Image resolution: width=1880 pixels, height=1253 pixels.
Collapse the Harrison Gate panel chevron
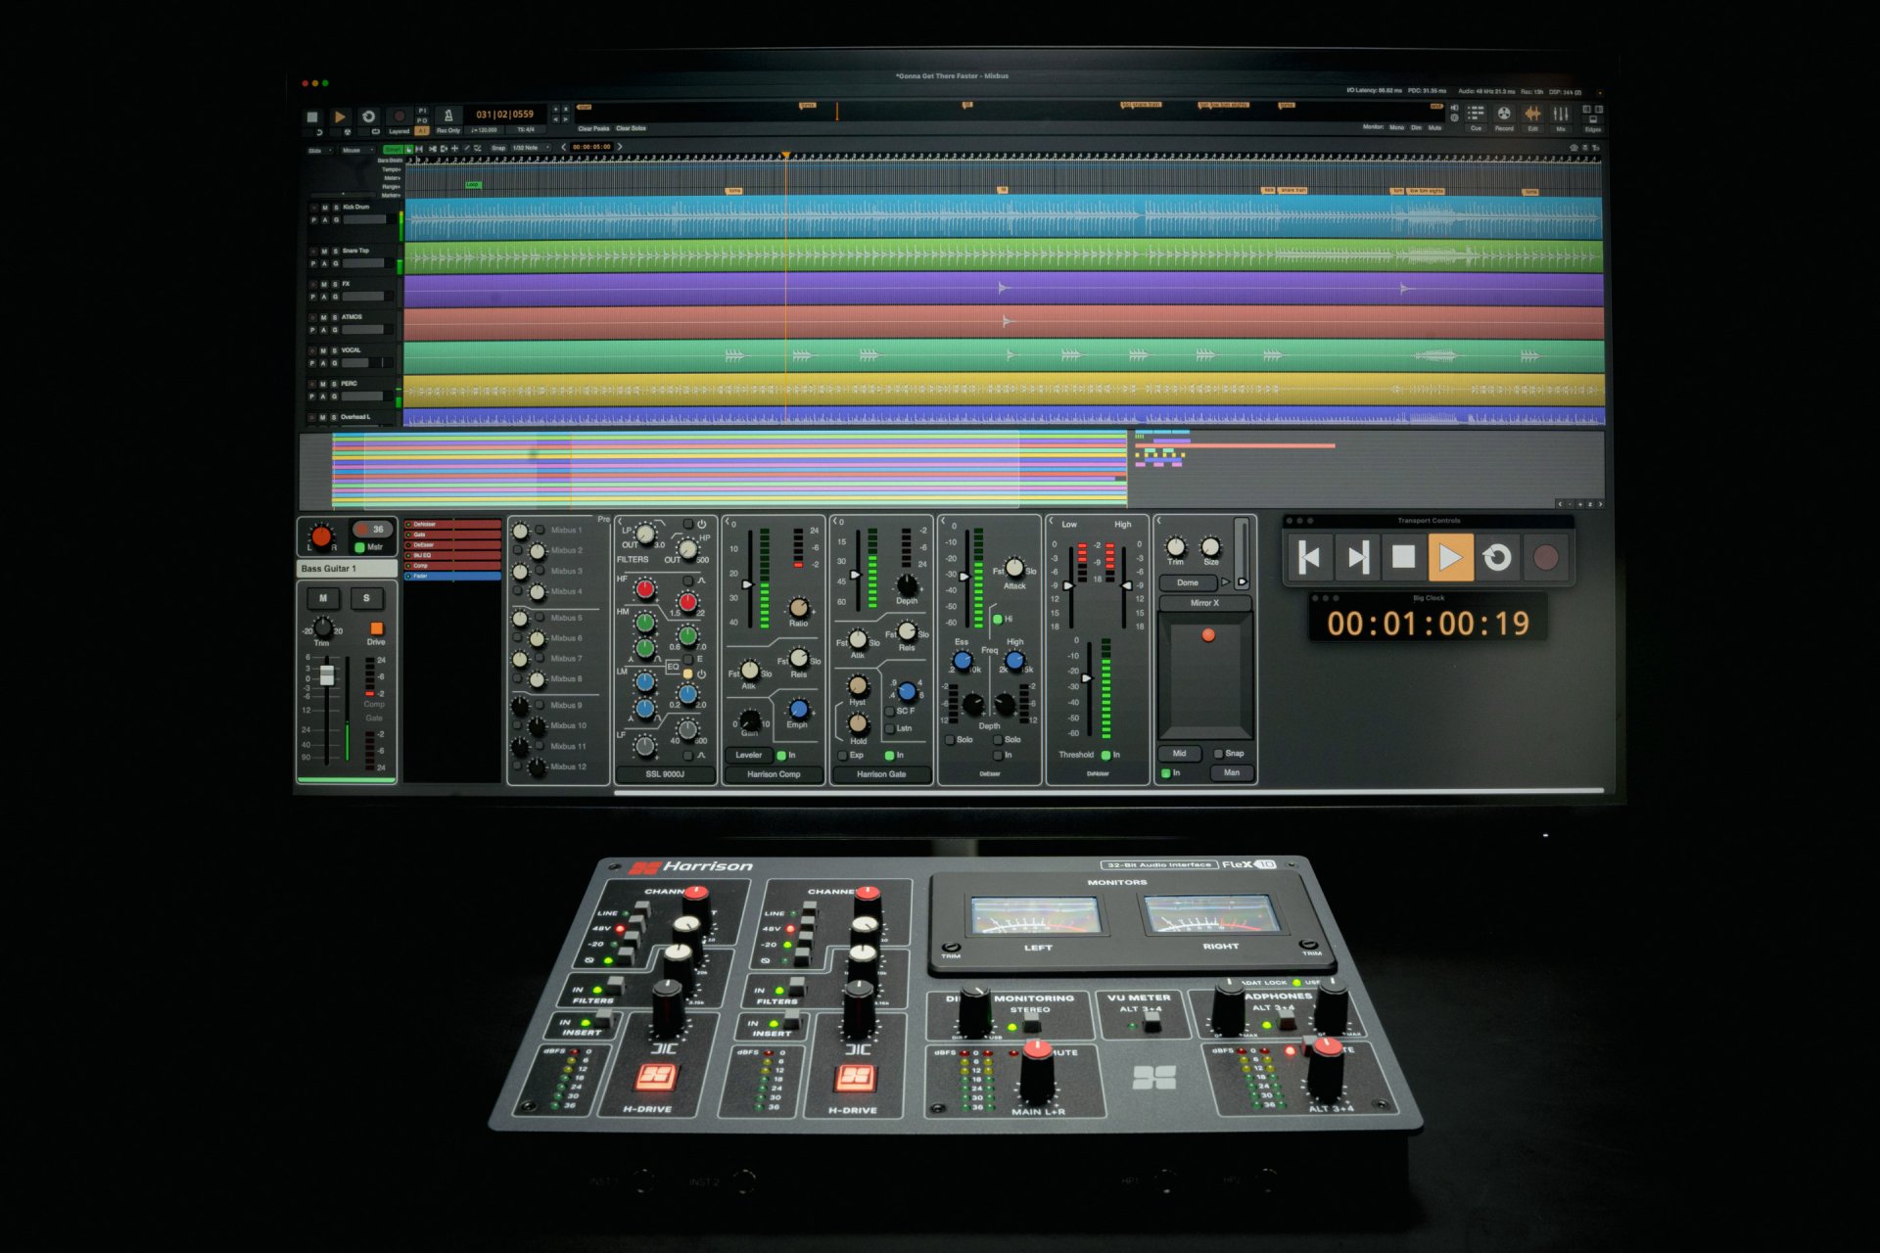(835, 522)
